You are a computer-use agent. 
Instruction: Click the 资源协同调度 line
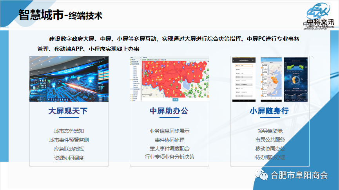click(x=69, y=158)
